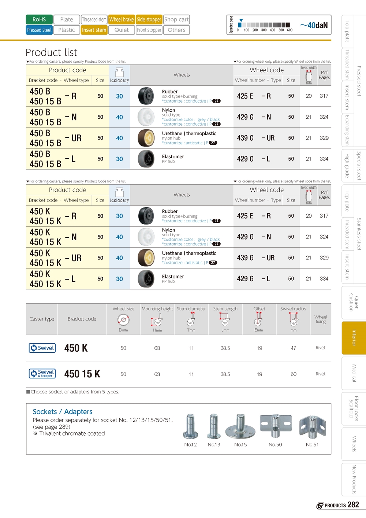Viewport: 366px width, 518px height.
Task: Select the No.12 socket image
Action: 190,426
